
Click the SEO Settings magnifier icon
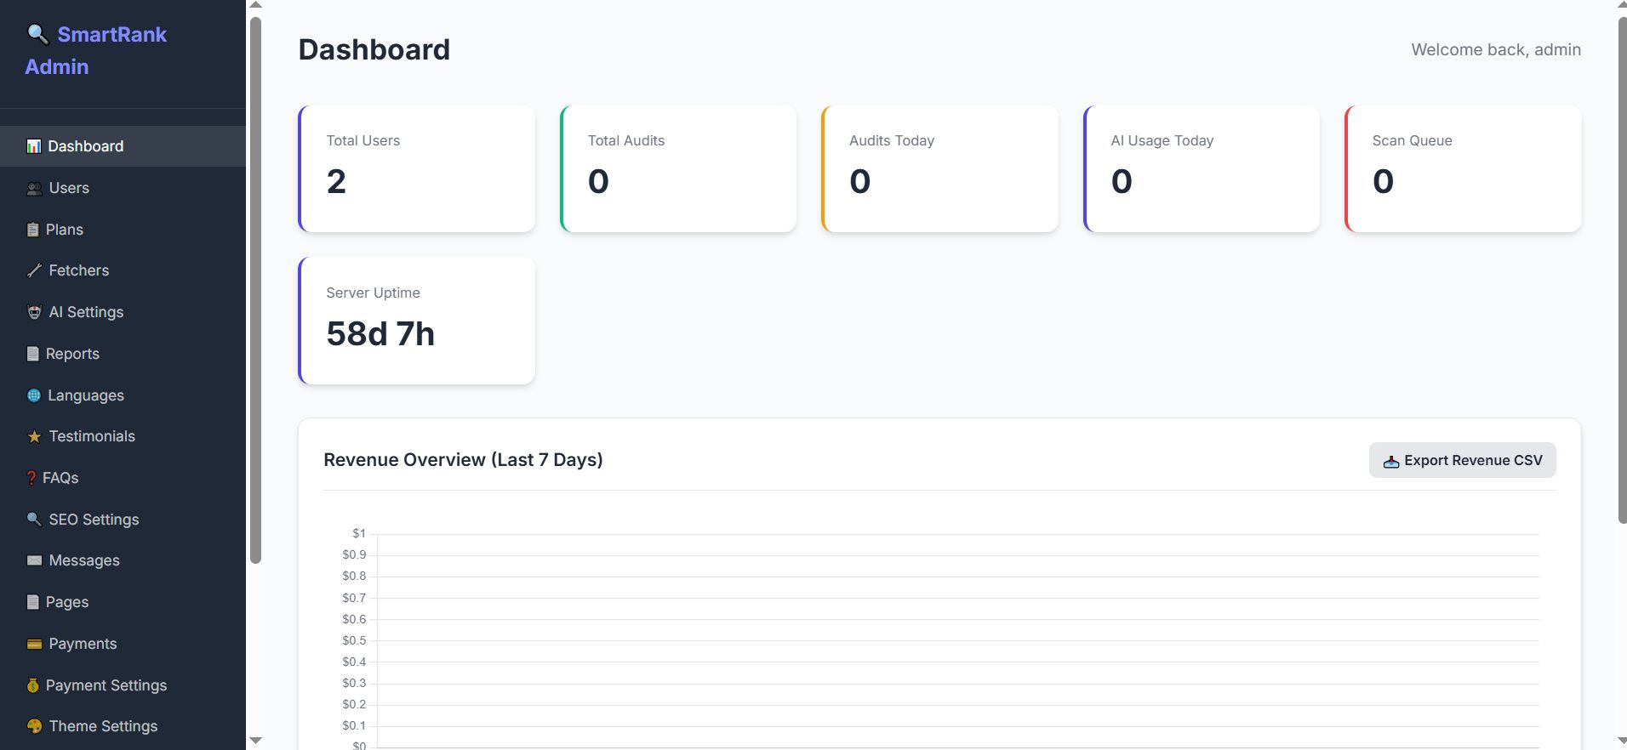tap(34, 520)
